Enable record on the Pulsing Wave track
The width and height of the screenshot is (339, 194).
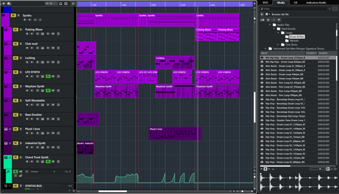28,34
